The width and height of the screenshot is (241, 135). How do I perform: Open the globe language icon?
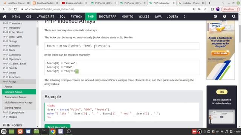(224, 16)
